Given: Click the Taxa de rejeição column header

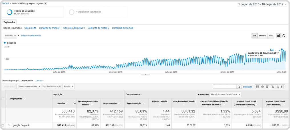Looking at the screenshot, I should [134, 103].
